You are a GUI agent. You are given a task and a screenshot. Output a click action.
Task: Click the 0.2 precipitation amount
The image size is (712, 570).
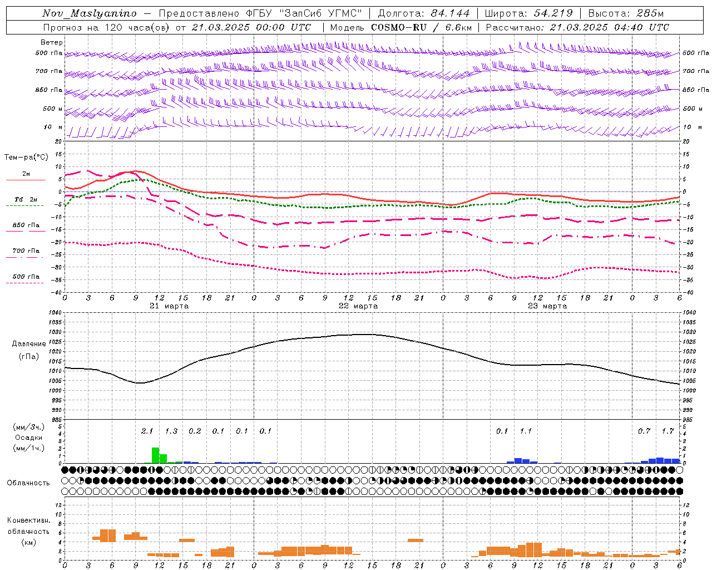coord(195,431)
